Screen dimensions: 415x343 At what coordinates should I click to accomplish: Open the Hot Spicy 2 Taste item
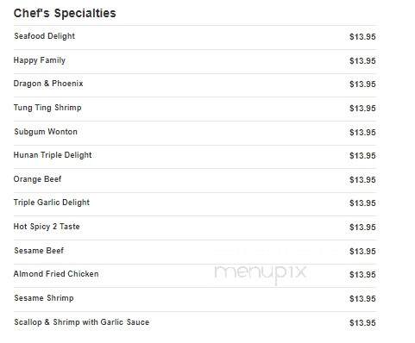(47, 227)
